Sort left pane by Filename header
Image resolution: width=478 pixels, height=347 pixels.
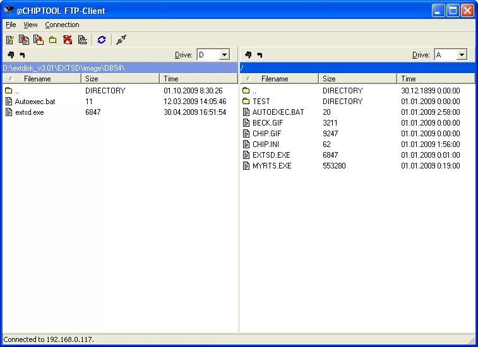[42, 79]
